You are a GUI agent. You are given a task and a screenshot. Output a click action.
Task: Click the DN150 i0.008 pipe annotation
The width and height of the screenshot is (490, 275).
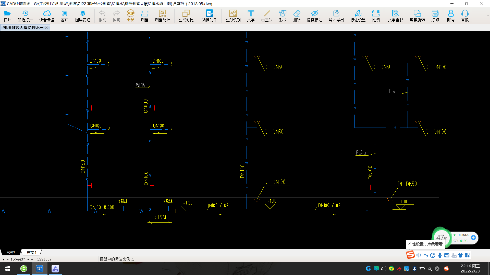(x=102, y=207)
